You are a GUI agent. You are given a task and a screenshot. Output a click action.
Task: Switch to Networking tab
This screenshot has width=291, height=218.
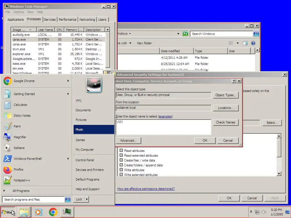coord(87,20)
